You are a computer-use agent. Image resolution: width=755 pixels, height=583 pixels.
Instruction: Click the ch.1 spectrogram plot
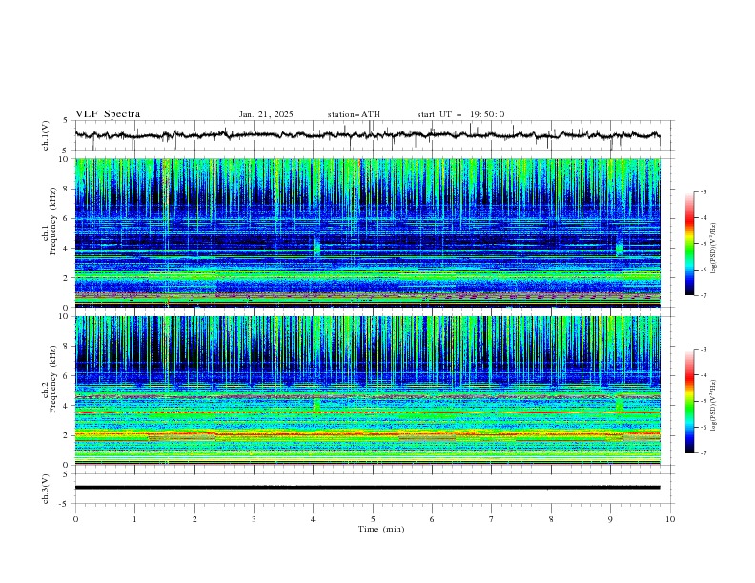(367, 232)
